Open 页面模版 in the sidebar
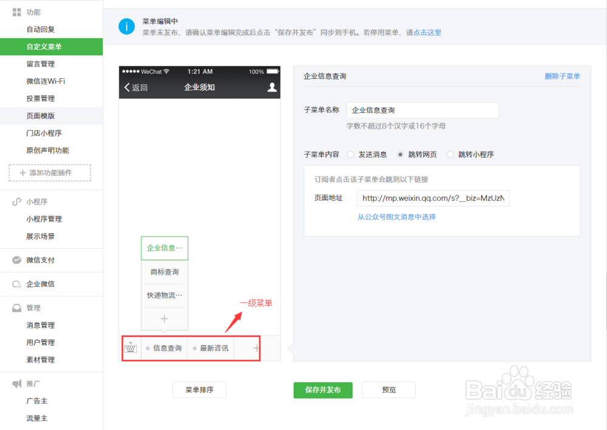Image resolution: width=607 pixels, height=430 pixels. coord(51,116)
